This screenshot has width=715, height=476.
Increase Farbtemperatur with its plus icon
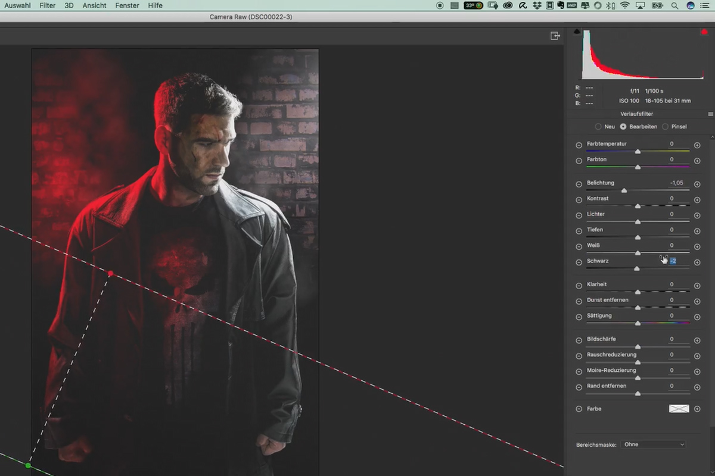click(697, 145)
